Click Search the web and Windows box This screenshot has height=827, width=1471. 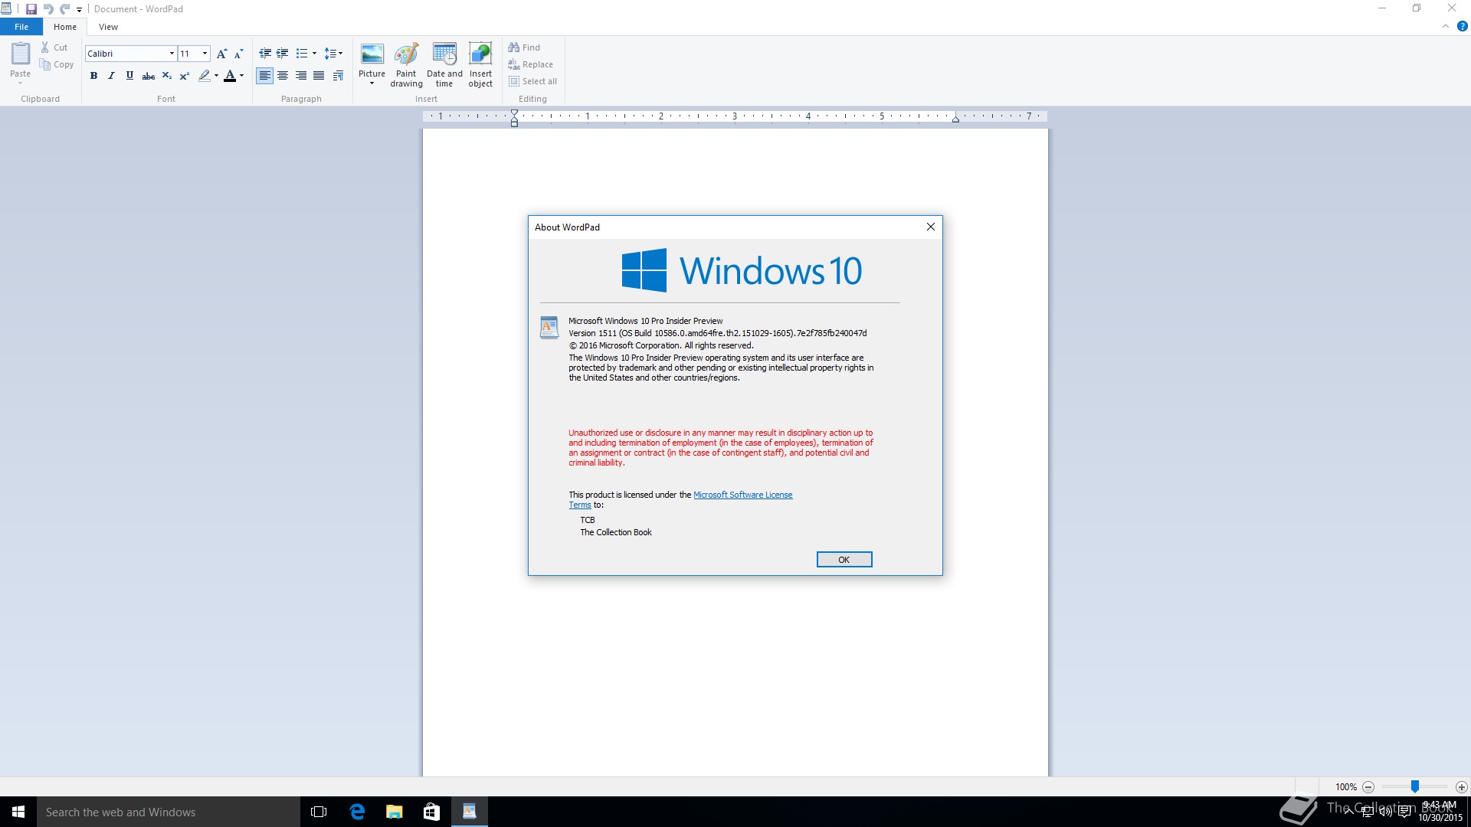coord(169,812)
